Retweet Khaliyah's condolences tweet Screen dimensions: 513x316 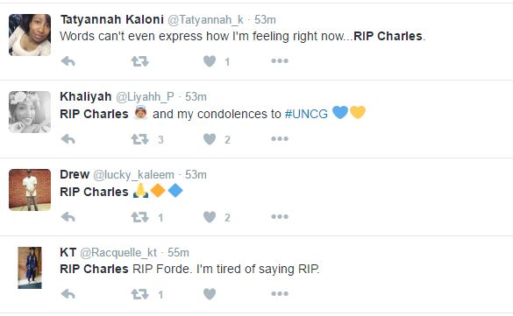[x=139, y=139]
